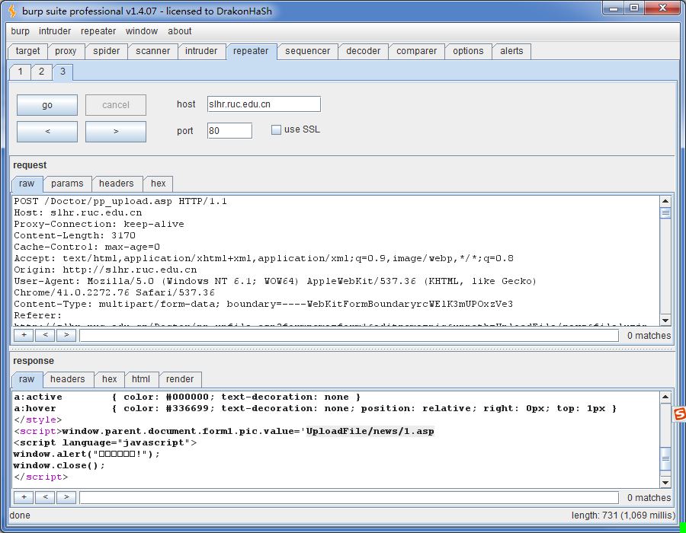Open the intruder menu in menu bar
This screenshot has width=686, height=533.
(x=55, y=31)
